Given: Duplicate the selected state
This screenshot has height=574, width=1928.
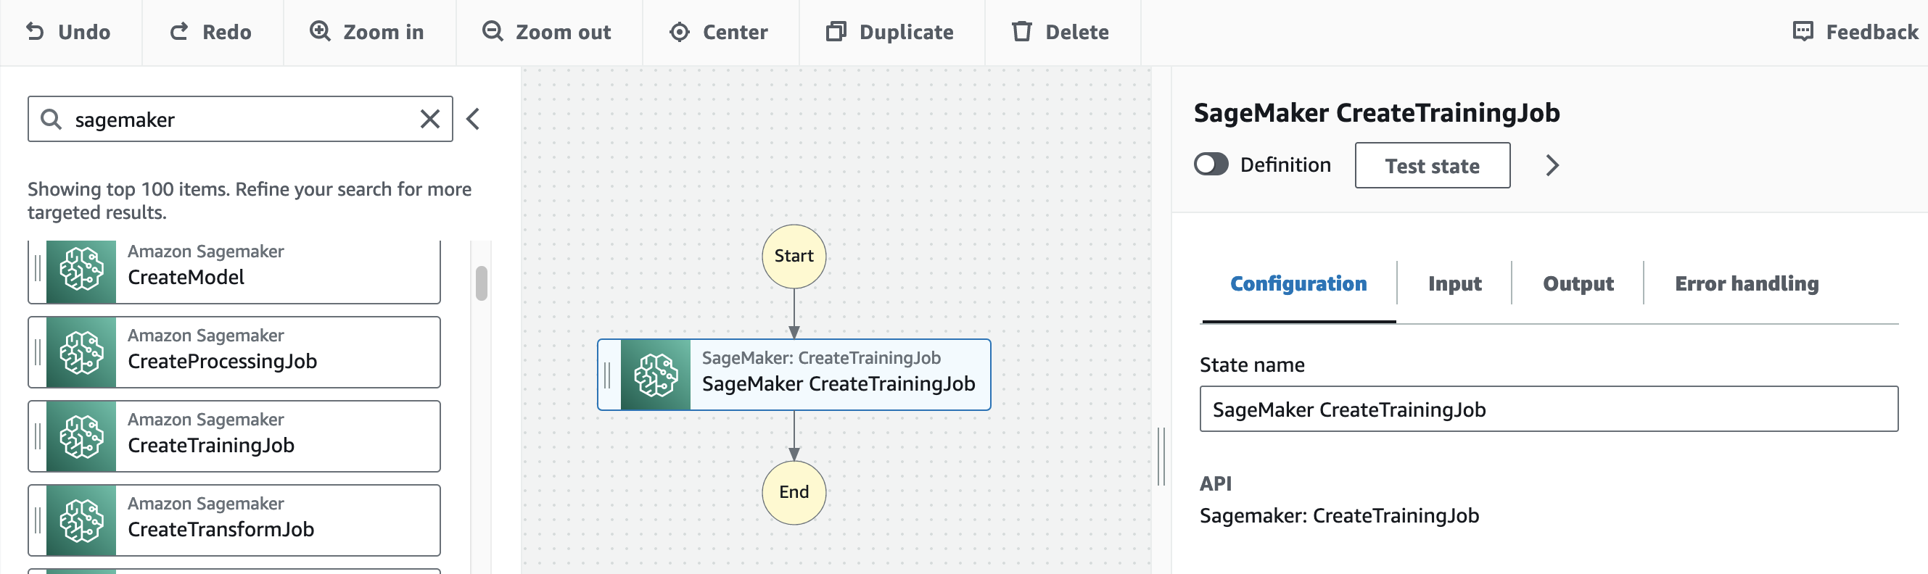Looking at the screenshot, I should coord(890,32).
